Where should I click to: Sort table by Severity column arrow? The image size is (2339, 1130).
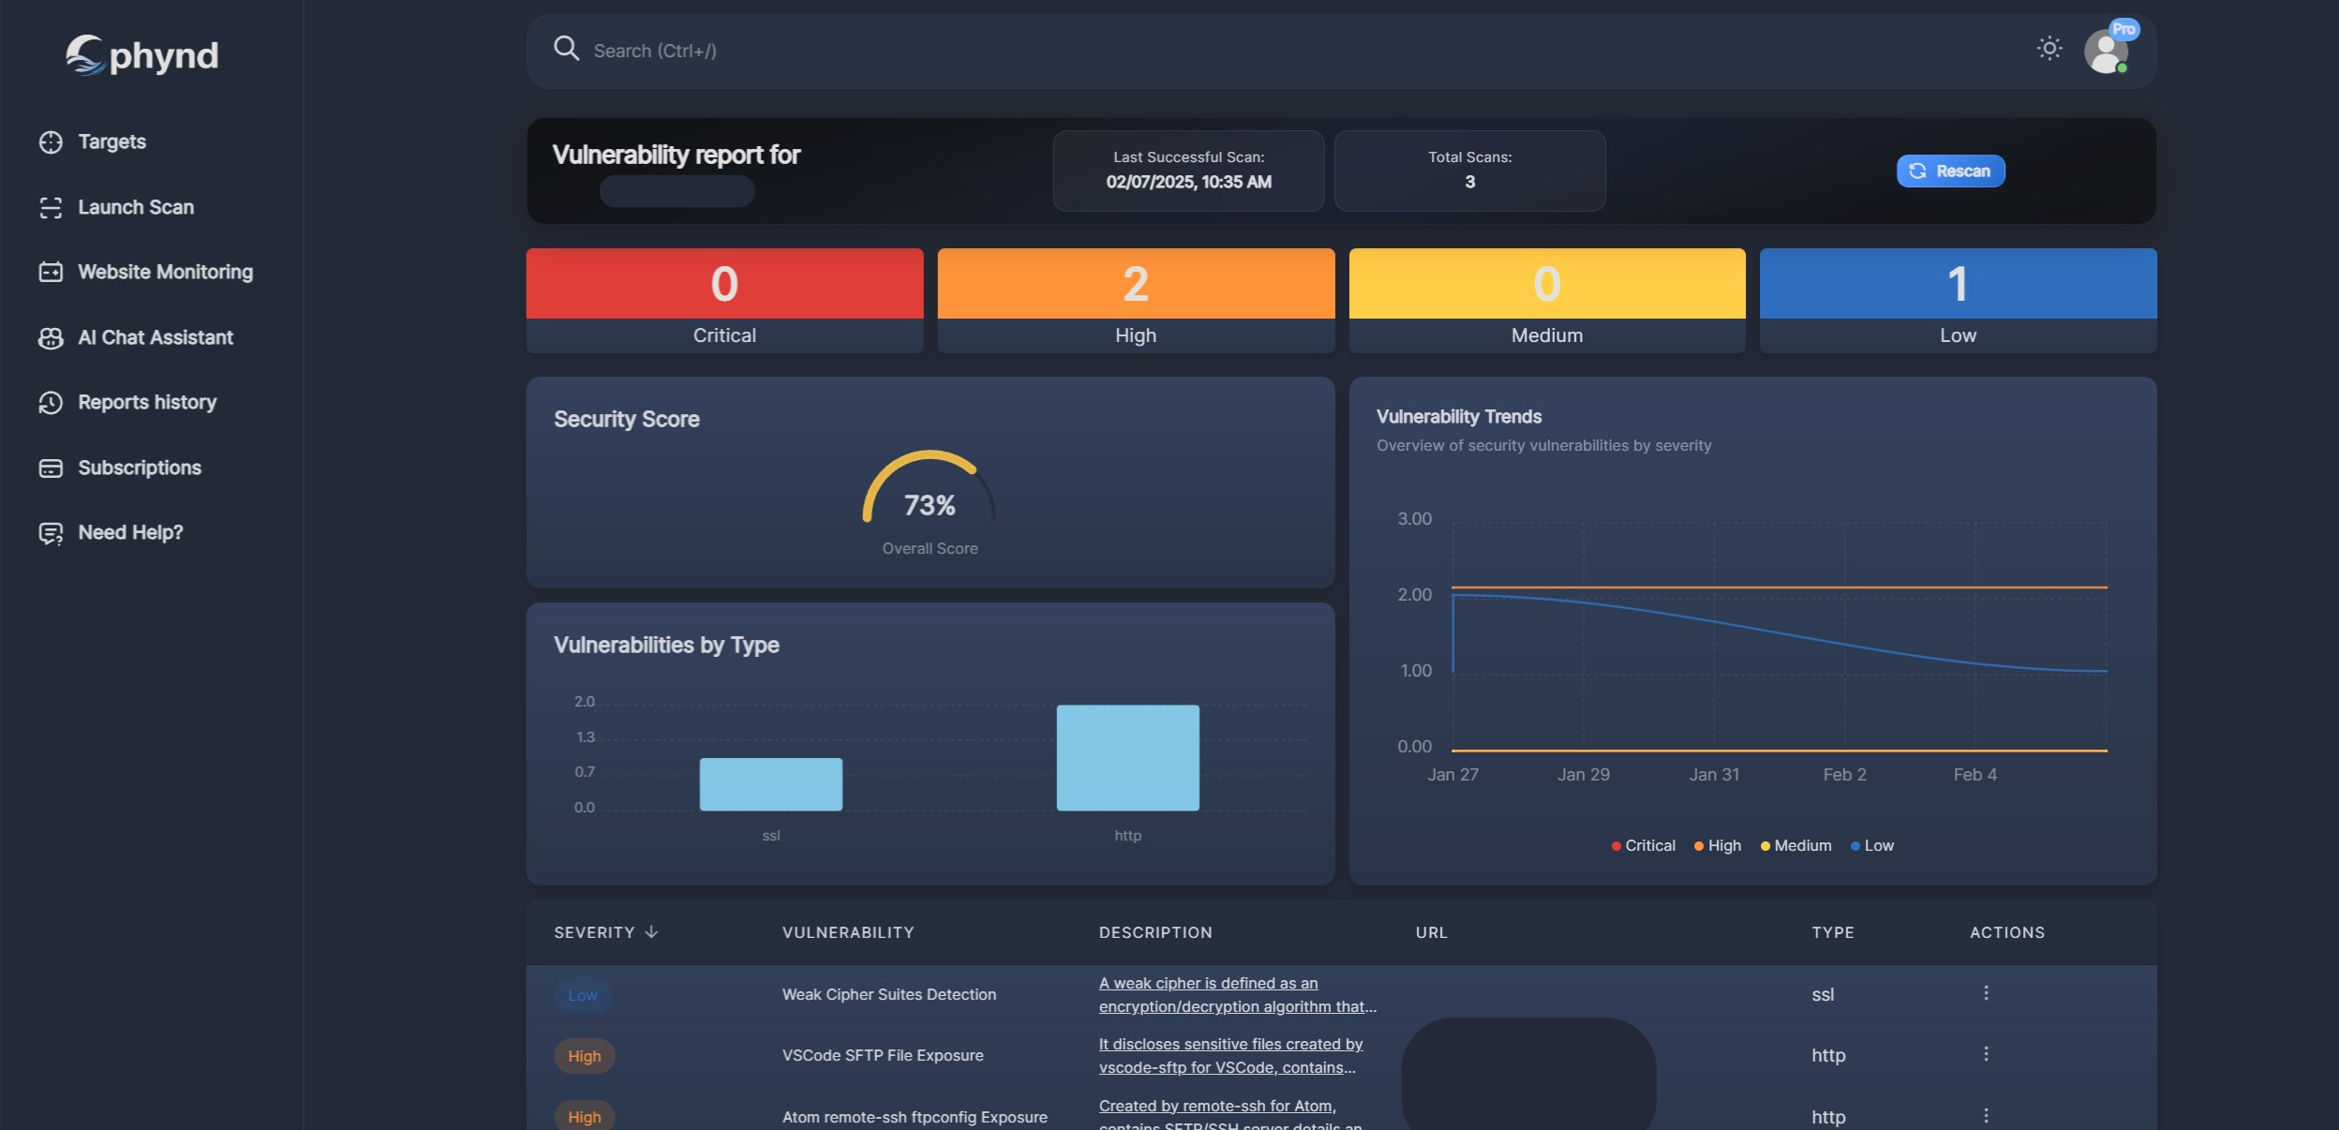651,932
